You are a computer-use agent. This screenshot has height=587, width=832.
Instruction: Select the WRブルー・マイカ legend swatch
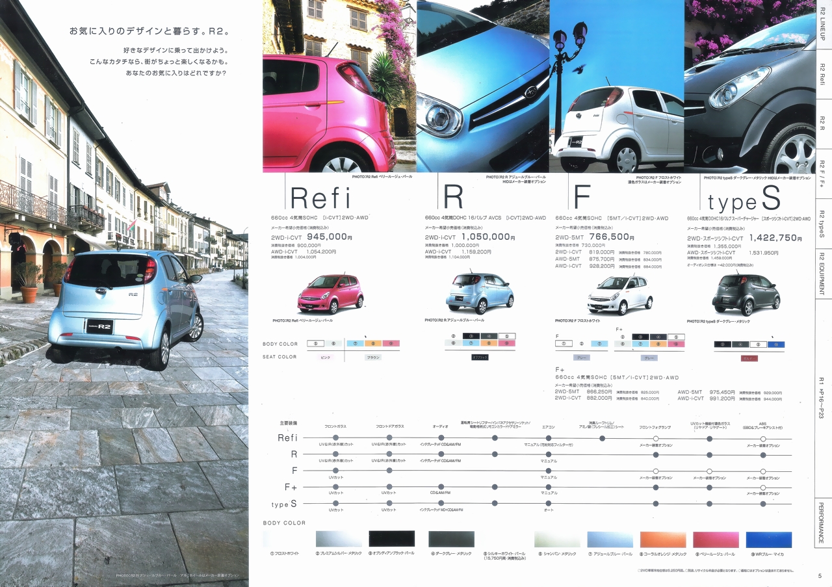click(x=769, y=539)
